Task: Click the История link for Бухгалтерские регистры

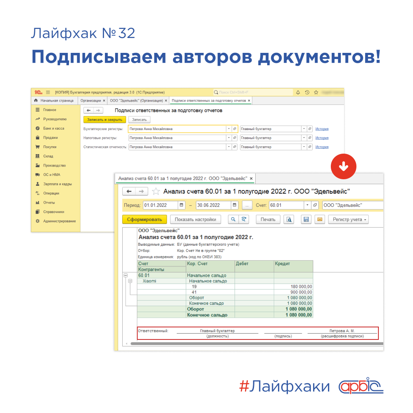Action: click(x=322, y=128)
